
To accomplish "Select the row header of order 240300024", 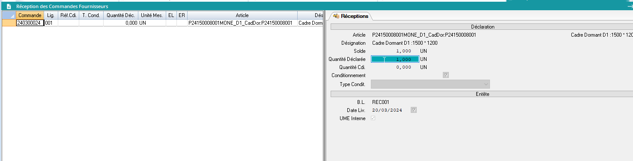I will [9, 23].
